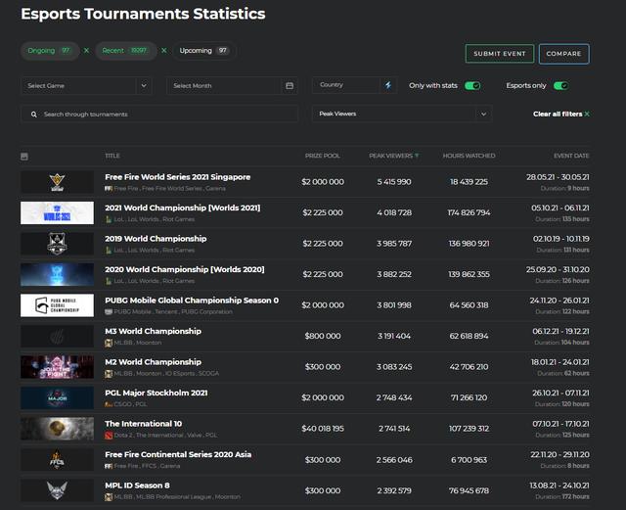Open M2 World Championship
The width and height of the screenshot is (626, 510).
(x=153, y=362)
